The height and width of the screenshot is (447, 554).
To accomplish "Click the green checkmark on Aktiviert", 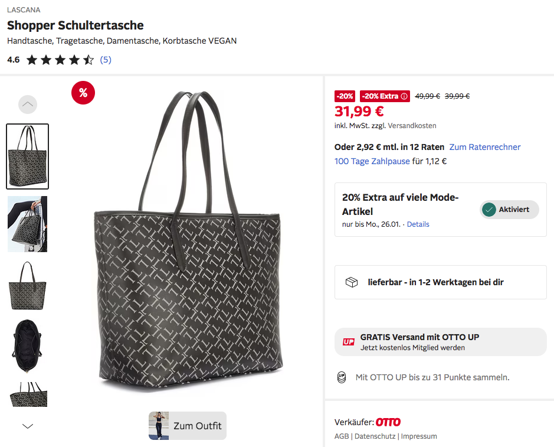I will (489, 210).
